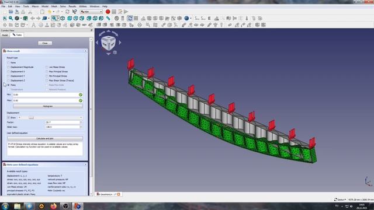Click the navigation cube in 3D view

pyautogui.click(x=109, y=43)
